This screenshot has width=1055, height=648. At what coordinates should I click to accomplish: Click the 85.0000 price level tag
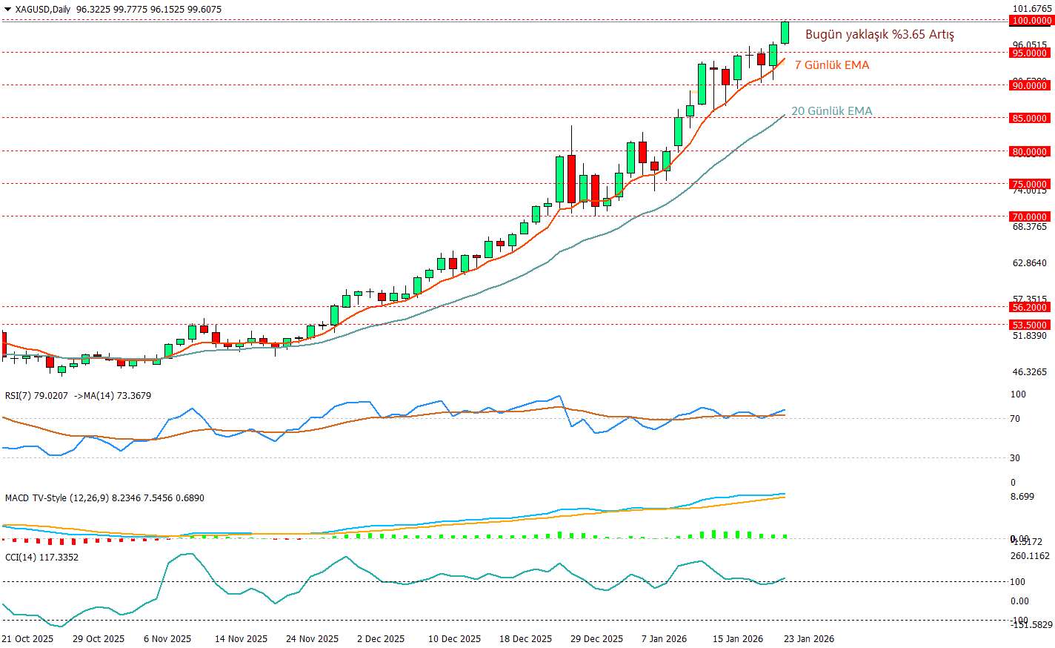pyautogui.click(x=1031, y=119)
